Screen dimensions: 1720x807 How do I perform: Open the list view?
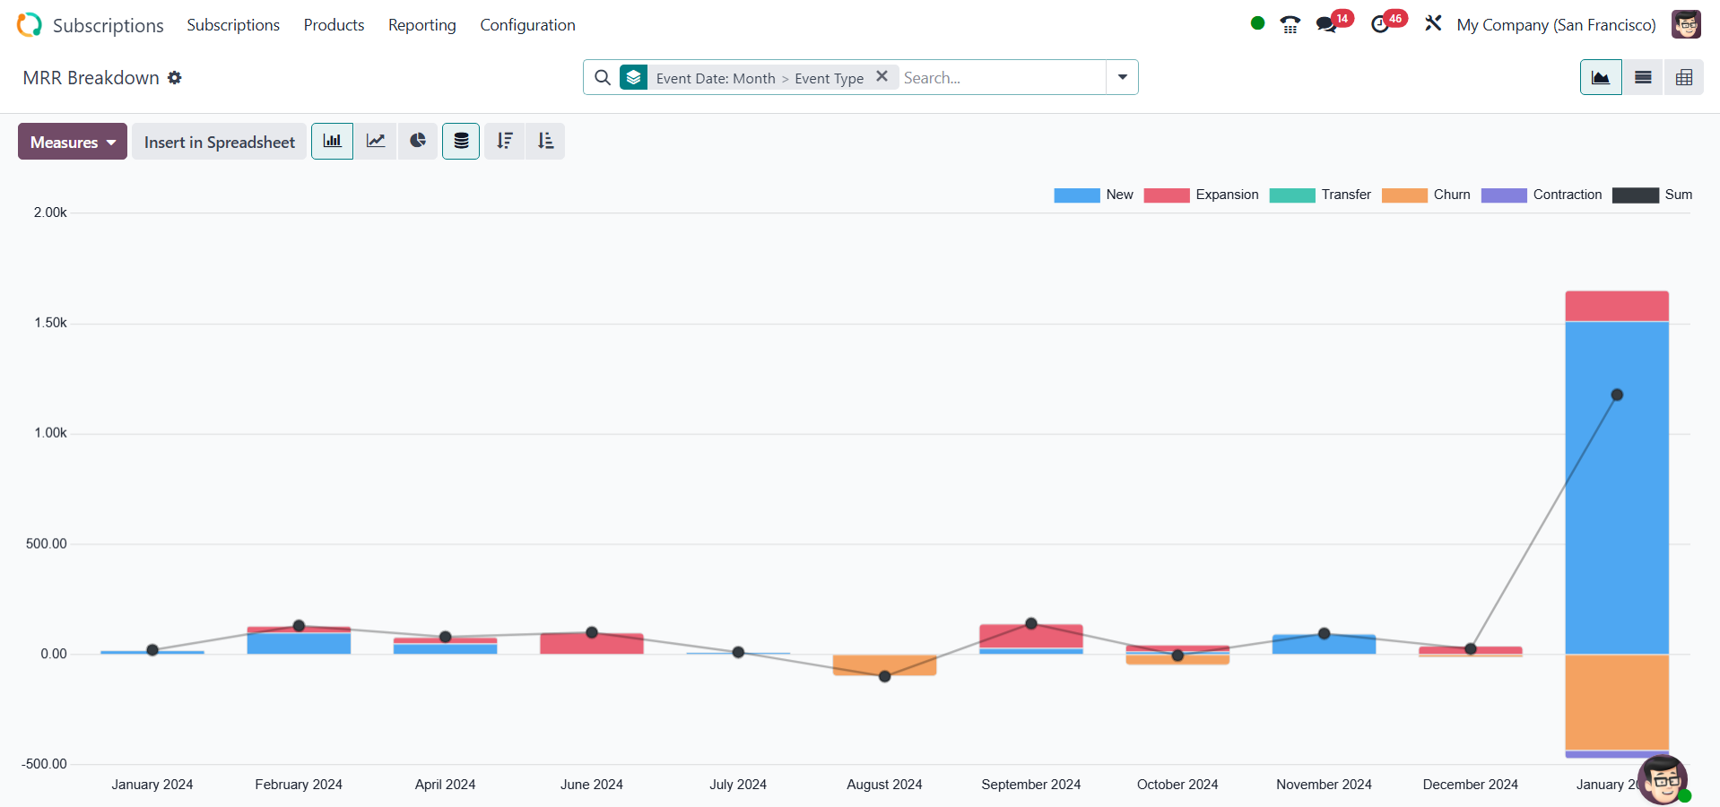pos(1643,78)
